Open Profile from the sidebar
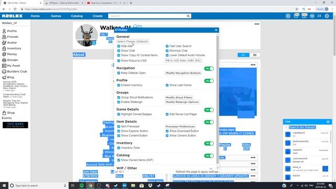The width and height of the screenshot is (336, 189). [9, 31]
